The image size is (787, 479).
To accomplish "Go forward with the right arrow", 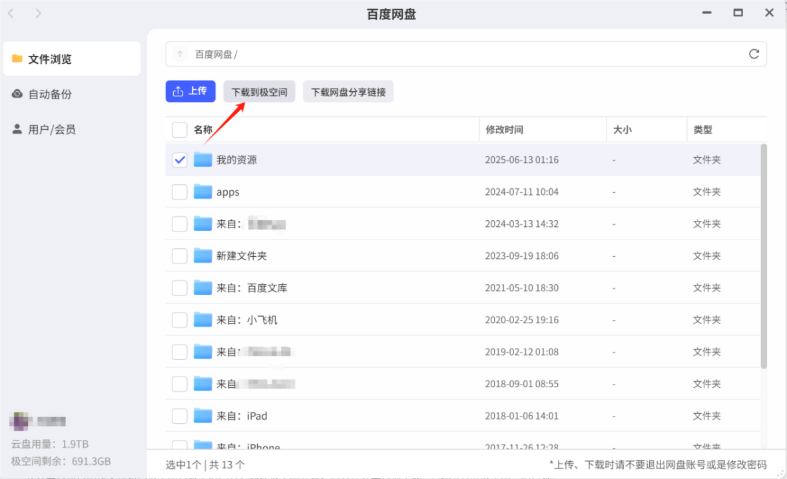I will click(x=38, y=13).
